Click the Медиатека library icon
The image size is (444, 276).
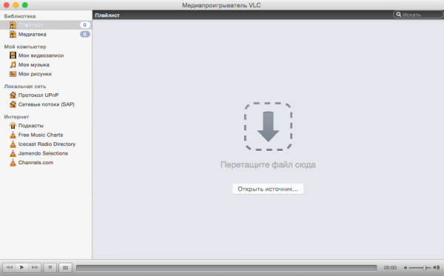[x=13, y=34]
